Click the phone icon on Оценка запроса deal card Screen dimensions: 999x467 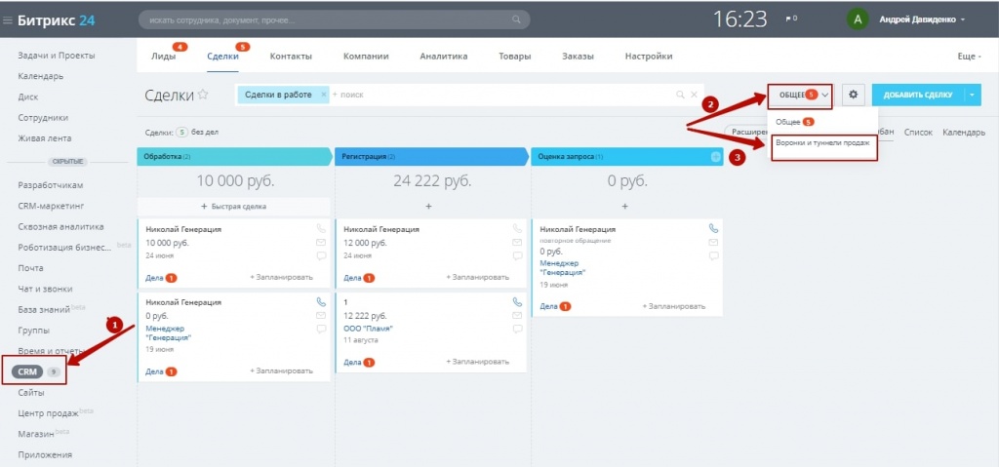[713, 228]
